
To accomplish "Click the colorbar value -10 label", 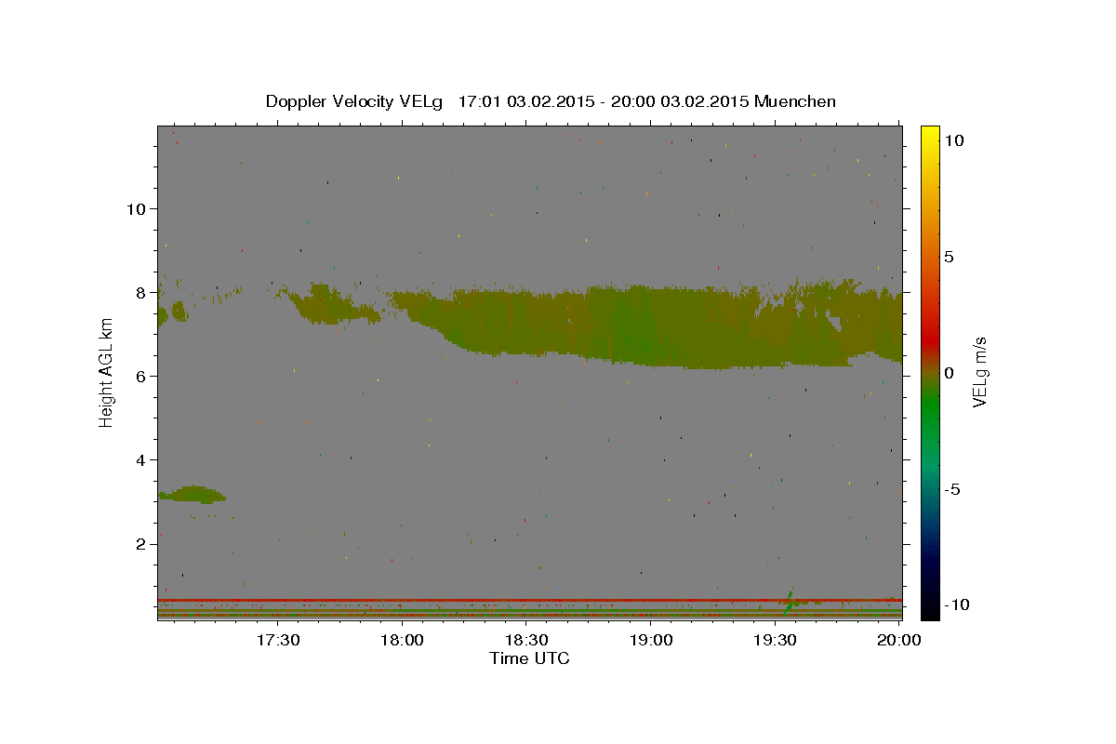I will tap(957, 605).
